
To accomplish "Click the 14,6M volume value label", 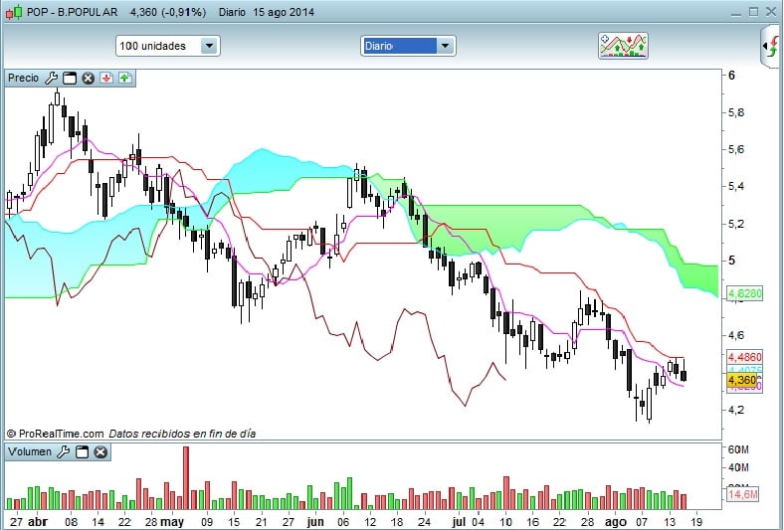I will (x=743, y=494).
